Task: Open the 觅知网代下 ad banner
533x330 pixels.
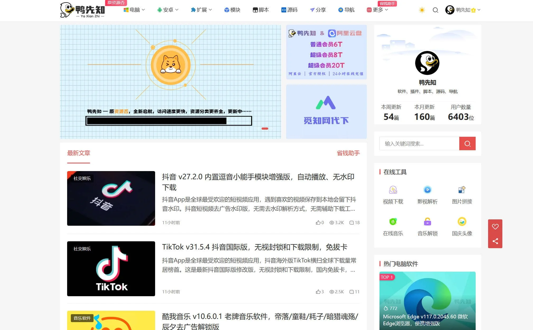Action: tap(326, 111)
